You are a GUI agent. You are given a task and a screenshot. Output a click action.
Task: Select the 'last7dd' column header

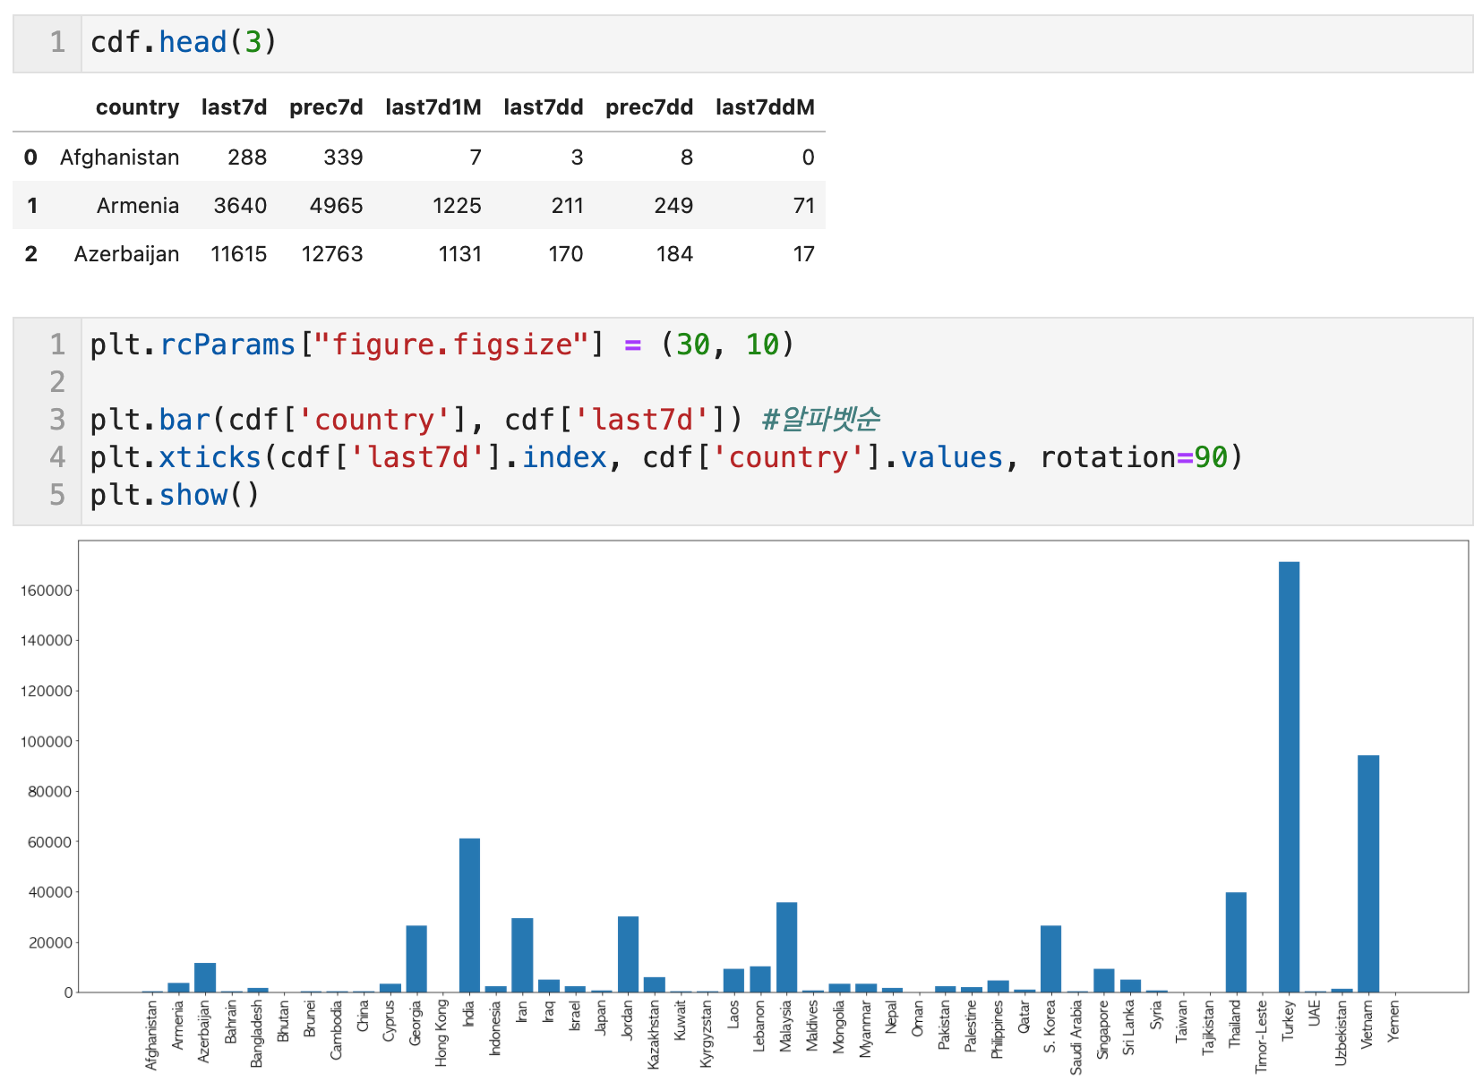pos(543,107)
